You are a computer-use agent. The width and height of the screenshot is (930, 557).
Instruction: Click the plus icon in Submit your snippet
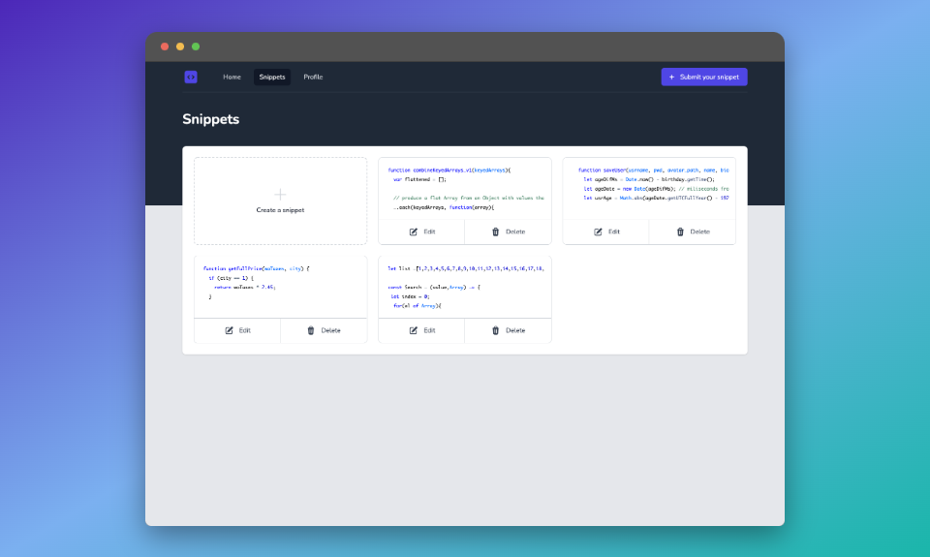click(x=672, y=77)
